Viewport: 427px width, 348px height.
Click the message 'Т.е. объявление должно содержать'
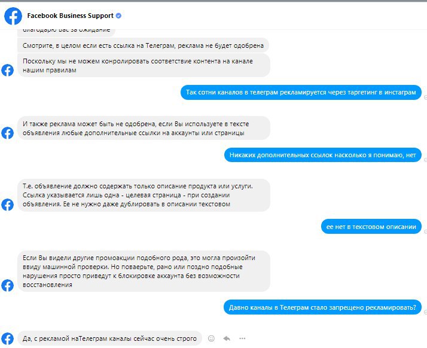point(144,196)
